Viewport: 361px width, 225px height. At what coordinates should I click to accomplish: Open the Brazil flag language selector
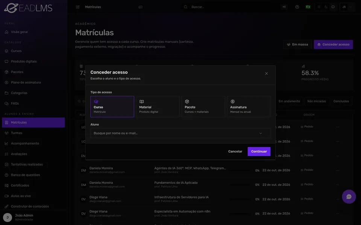point(308,7)
